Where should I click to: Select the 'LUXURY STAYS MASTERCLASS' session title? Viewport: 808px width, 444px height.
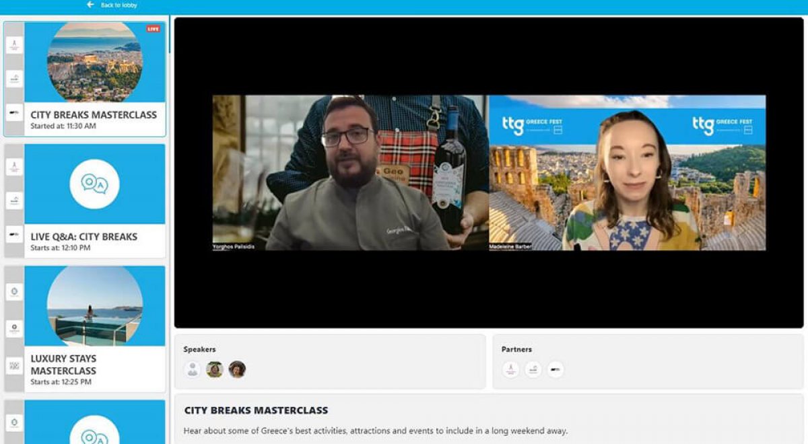pos(63,365)
